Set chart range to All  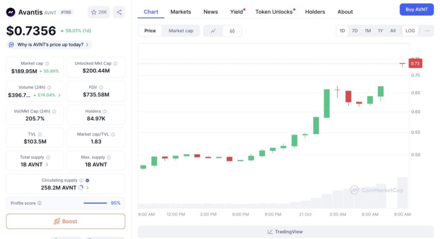pos(393,31)
